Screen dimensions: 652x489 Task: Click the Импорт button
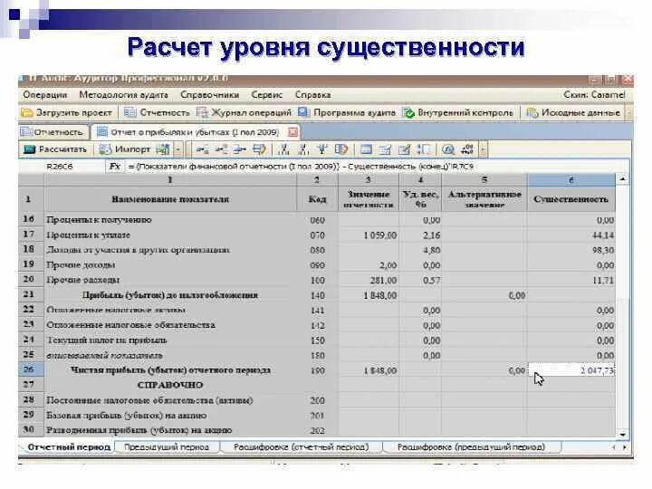click(125, 149)
